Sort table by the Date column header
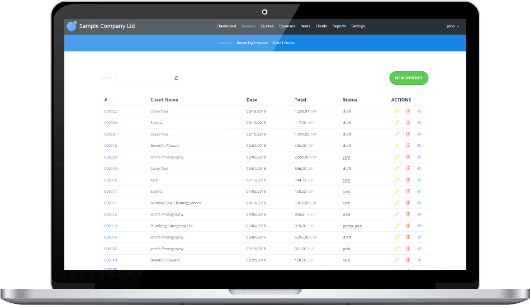Viewport: 530px width, 305px height. pyautogui.click(x=252, y=100)
